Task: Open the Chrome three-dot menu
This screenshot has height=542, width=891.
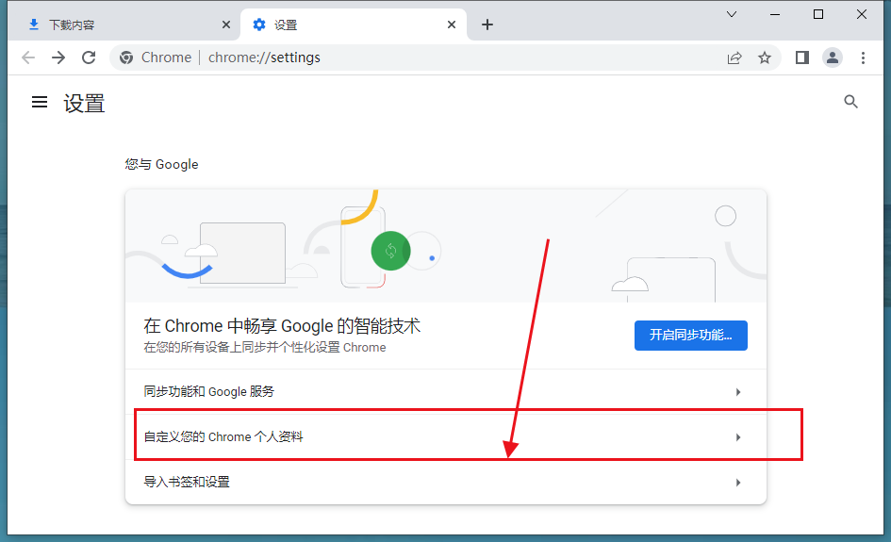Action: [863, 57]
